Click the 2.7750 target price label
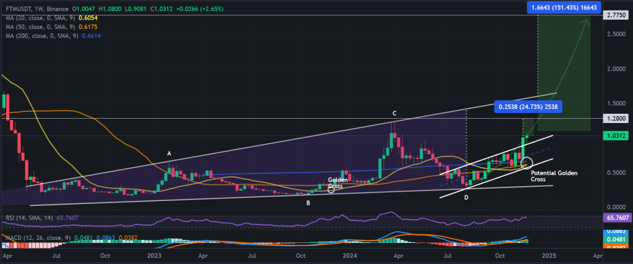Image resolution: width=633 pixels, height=264 pixels. [x=616, y=14]
